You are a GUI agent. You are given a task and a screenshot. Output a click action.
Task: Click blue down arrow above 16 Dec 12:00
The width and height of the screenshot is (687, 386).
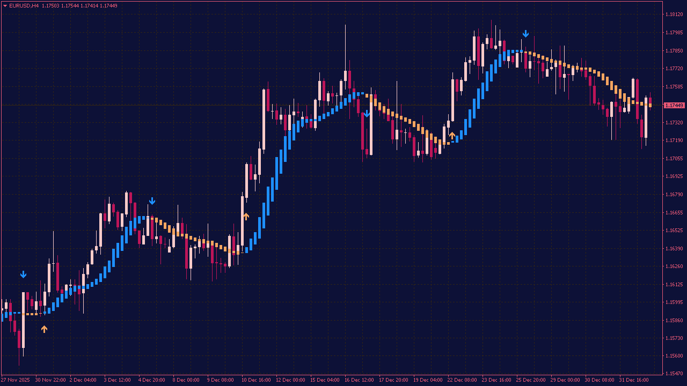367,114
